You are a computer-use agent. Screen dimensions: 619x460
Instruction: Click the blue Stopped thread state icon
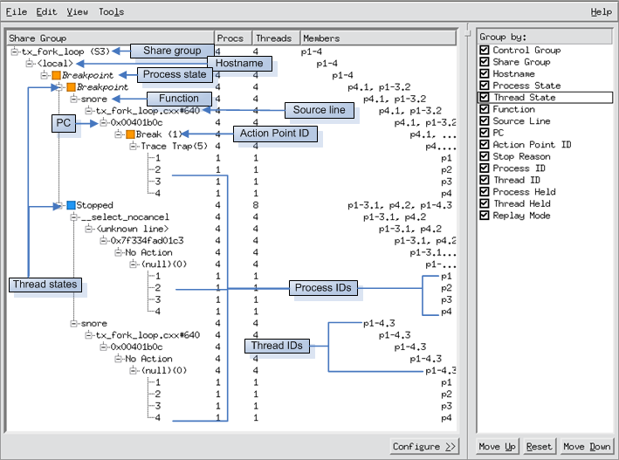click(71, 205)
